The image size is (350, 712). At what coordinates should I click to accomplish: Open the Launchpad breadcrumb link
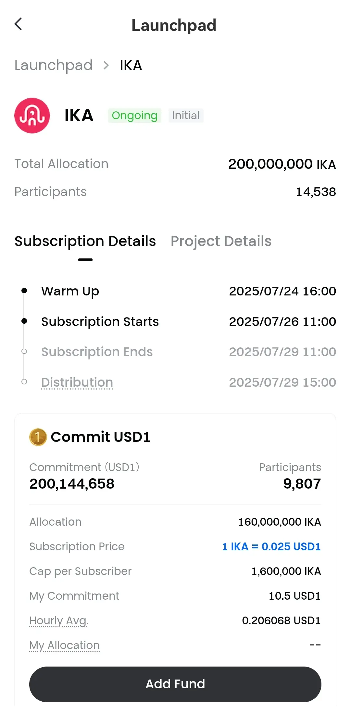pyautogui.click(x=54, y=66)
